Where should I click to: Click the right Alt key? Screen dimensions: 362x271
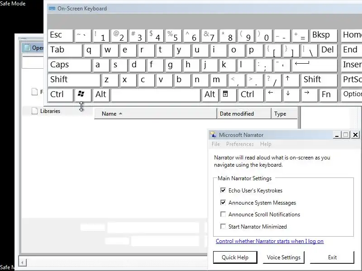210,95
